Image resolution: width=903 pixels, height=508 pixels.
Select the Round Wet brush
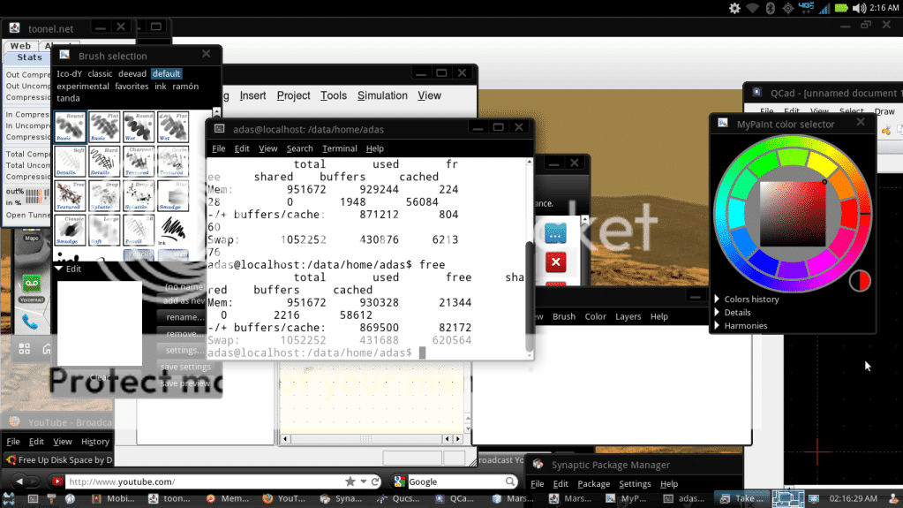(x=139, y=127)
